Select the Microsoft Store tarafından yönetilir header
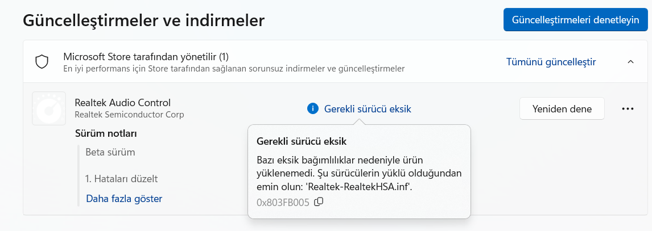This screenshot has width=652, height=231. (x=146, y=56)
